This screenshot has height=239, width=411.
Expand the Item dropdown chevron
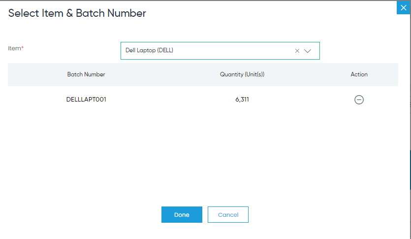pos(308,51)
